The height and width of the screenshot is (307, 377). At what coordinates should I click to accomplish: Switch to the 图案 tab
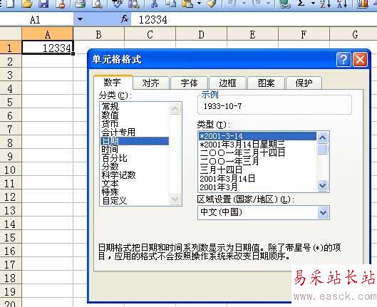pyautogui.click(x=266, y=83)
